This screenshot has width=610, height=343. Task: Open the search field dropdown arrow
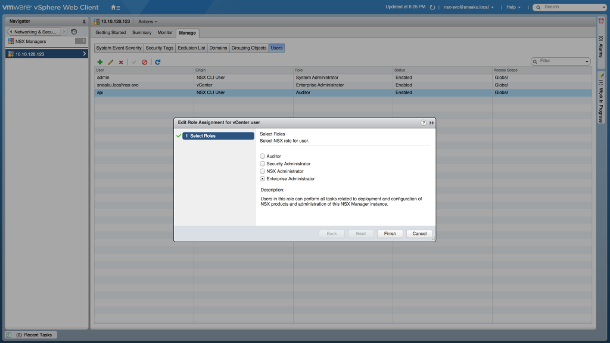point(604,7)
